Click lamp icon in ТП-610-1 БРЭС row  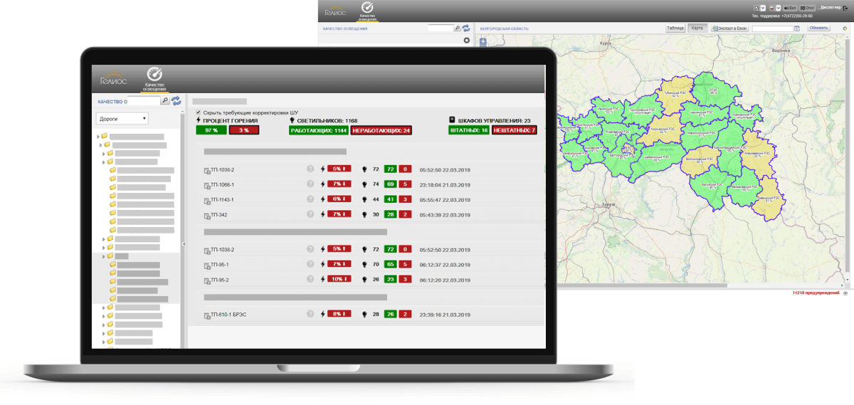pyautogui.click(x=365, y=313)
